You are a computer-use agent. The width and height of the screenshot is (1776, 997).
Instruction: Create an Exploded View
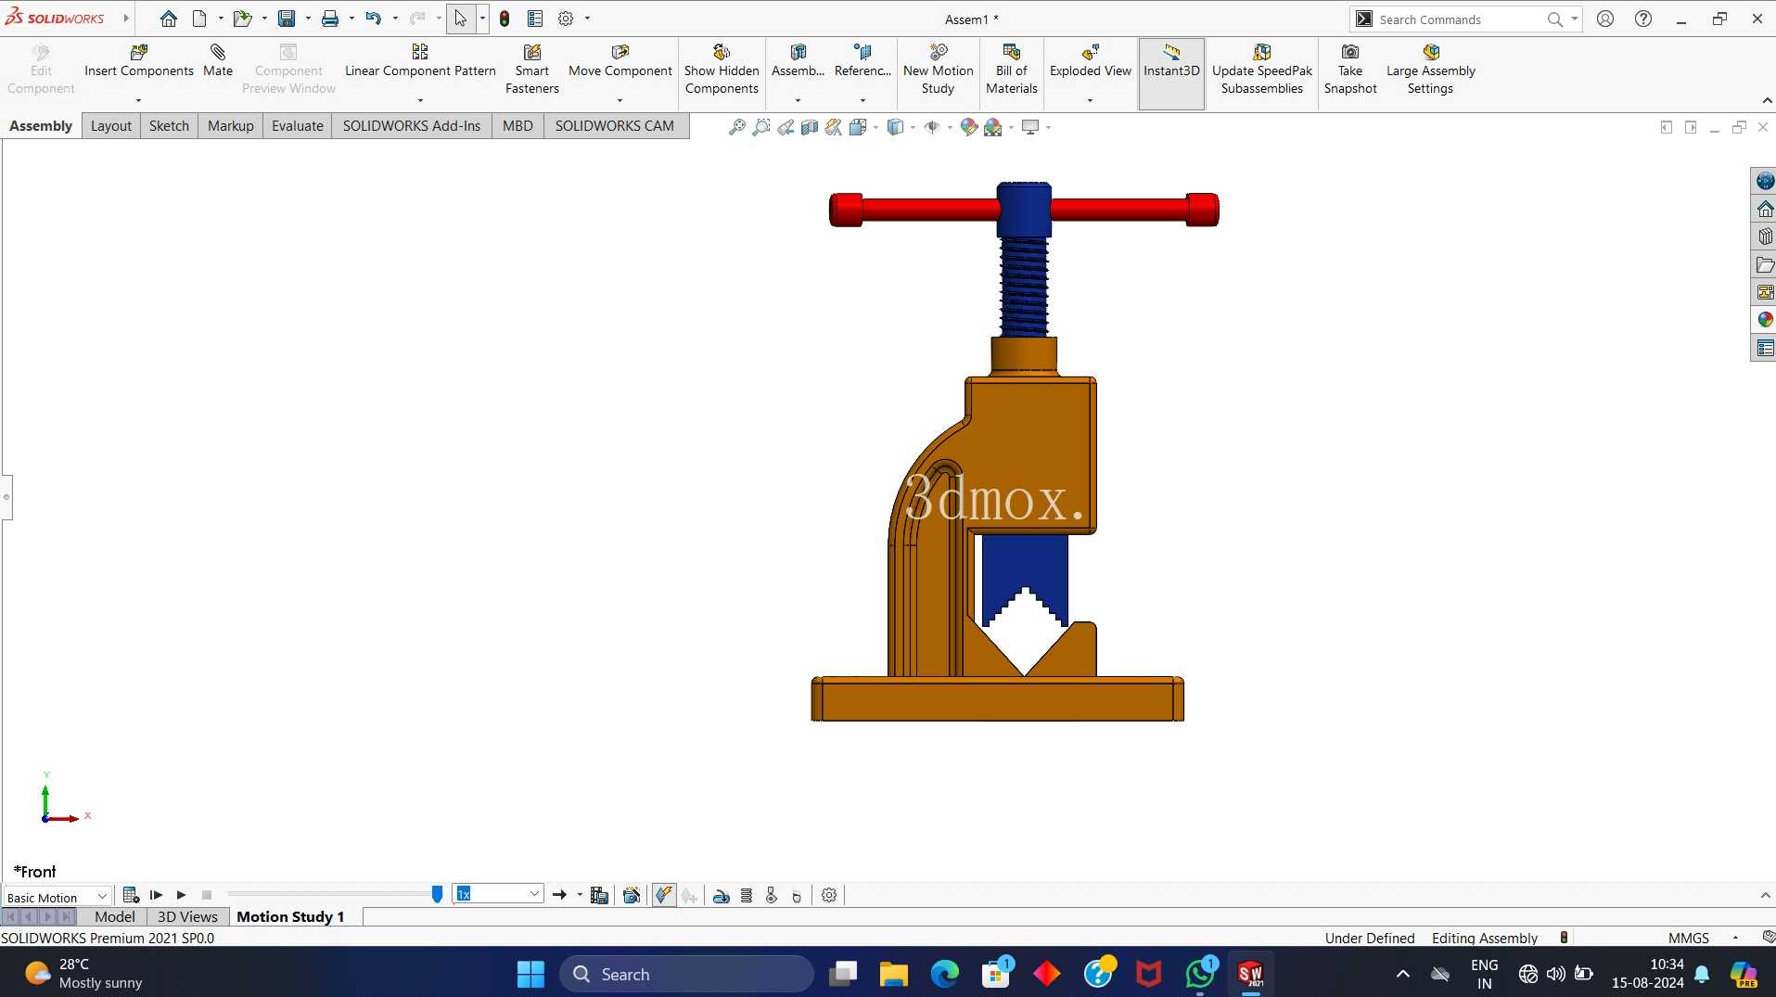coord(1091,61)
